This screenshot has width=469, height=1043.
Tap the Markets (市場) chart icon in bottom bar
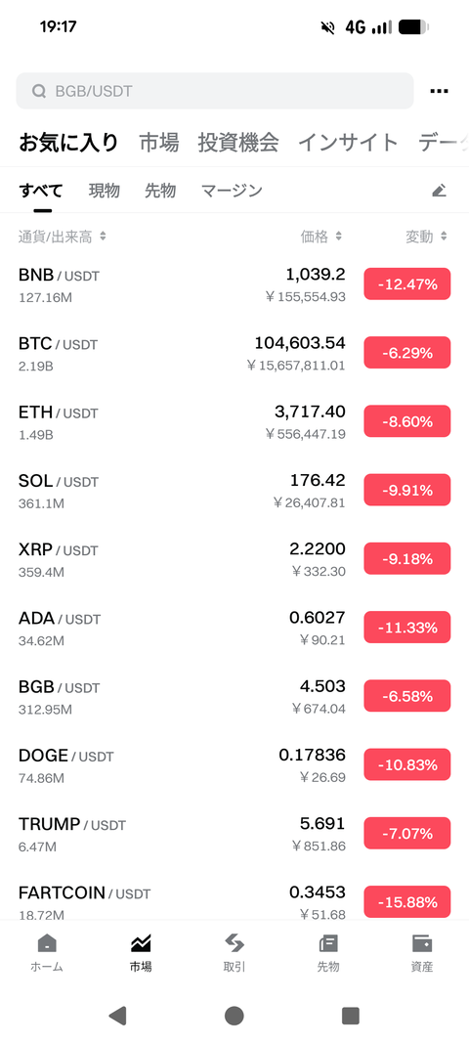click(141, 952)
